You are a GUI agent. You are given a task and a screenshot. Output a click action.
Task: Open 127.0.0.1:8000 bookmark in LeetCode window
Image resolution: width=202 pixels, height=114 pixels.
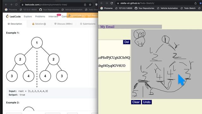click(x=28, y=9)
